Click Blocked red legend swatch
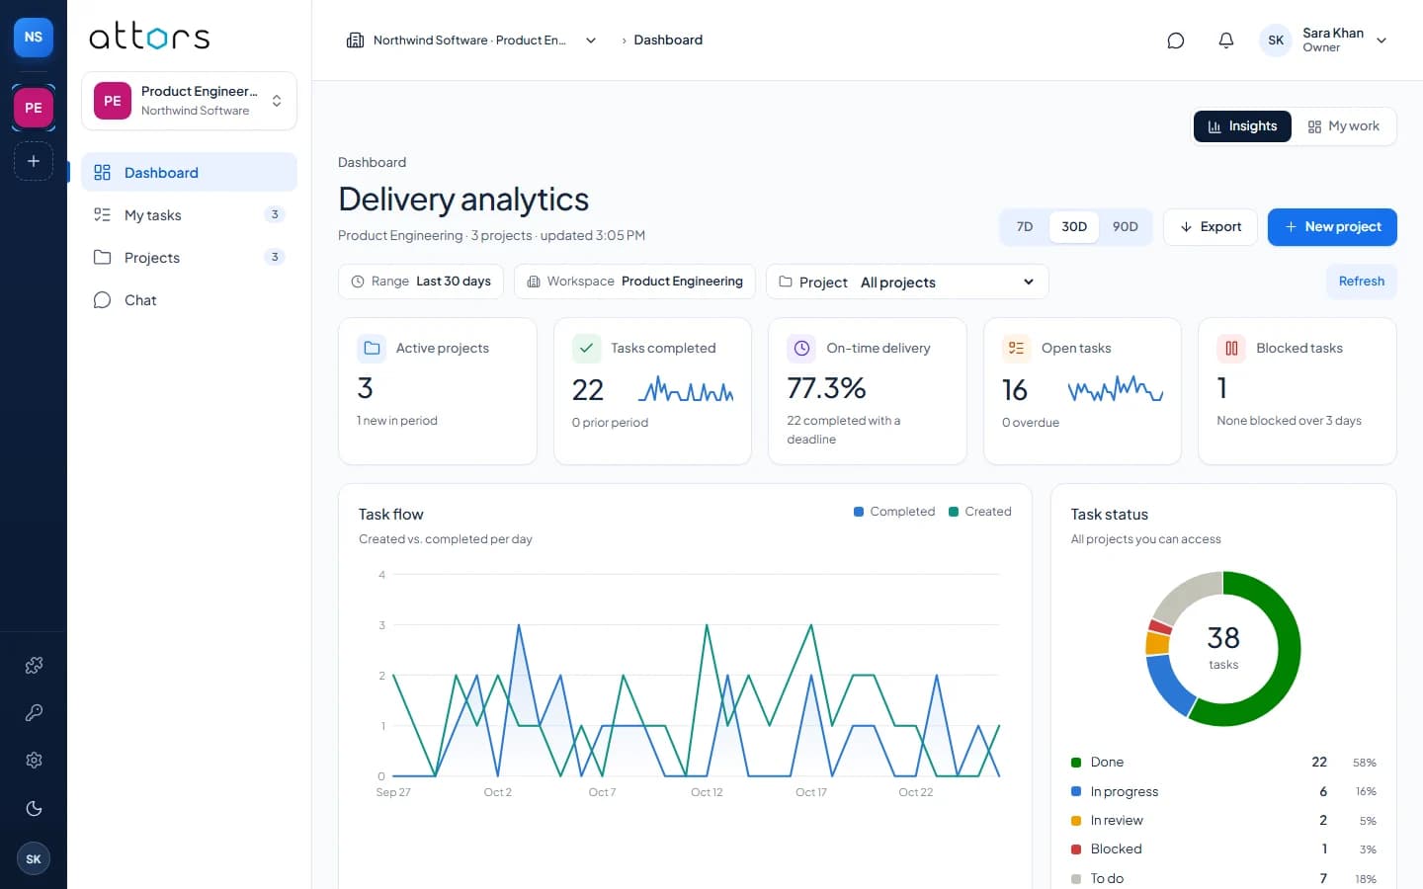The image size is (1423, 889). (x=1076, y=849)
